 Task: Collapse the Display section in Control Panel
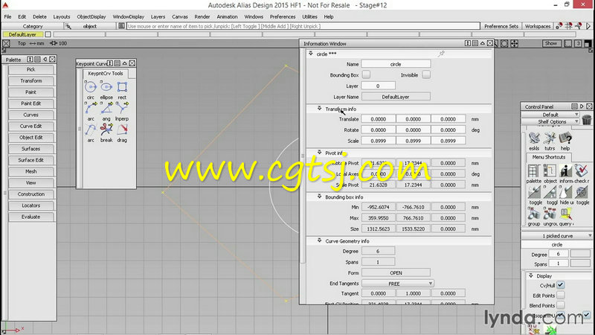[531, 275]
